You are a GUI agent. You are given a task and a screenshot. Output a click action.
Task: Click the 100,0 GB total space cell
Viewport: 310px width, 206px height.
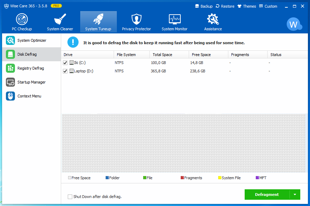coord(158,63)
